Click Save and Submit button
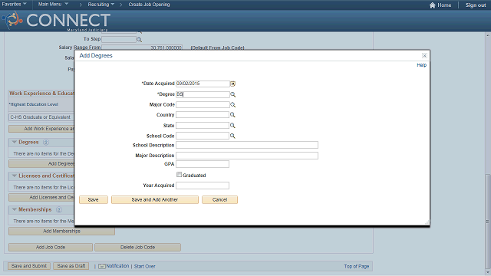Screen dimensions: 491x276 [29, 266]
